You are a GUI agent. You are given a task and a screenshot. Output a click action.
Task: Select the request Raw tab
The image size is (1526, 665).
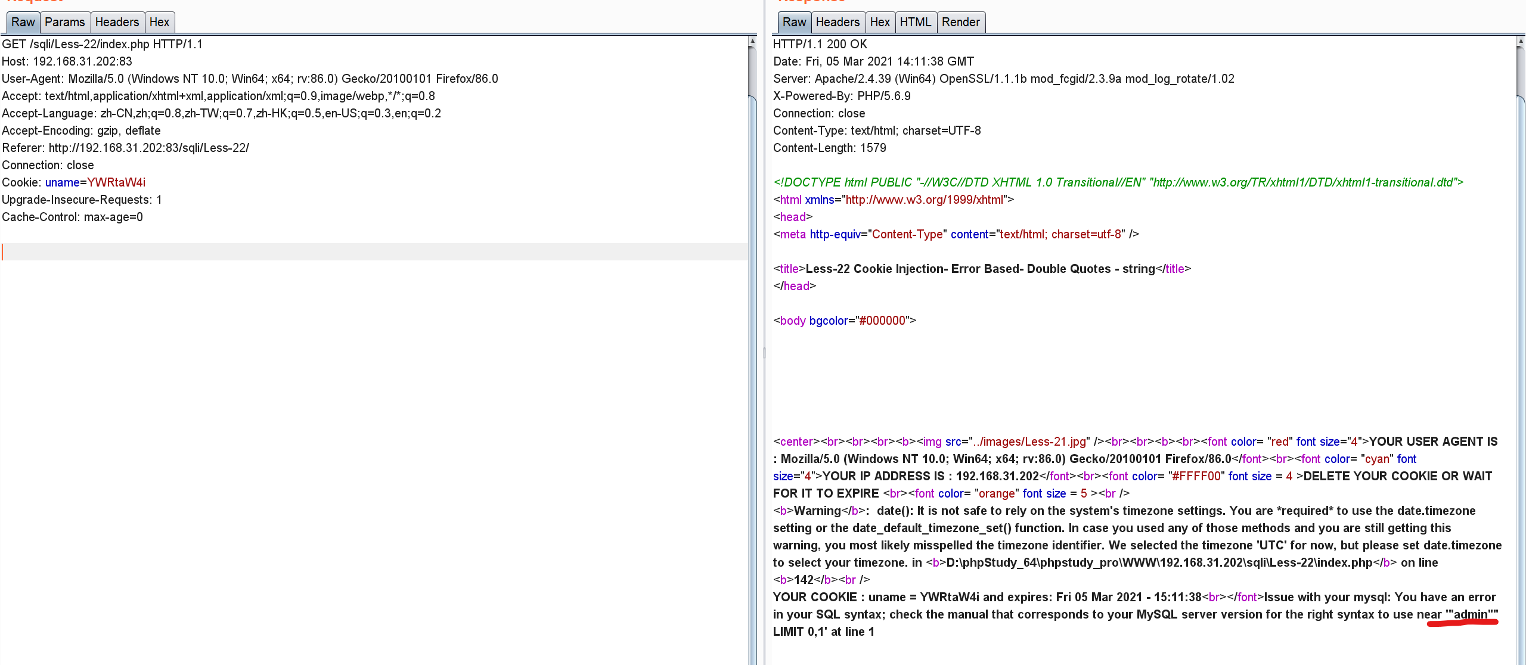point(23,22)
